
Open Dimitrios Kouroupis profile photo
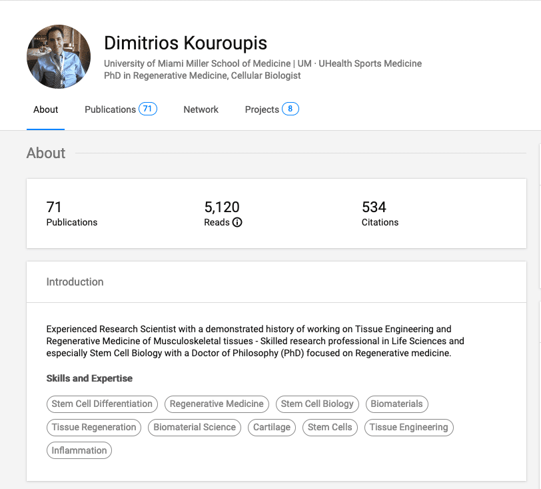59,57
